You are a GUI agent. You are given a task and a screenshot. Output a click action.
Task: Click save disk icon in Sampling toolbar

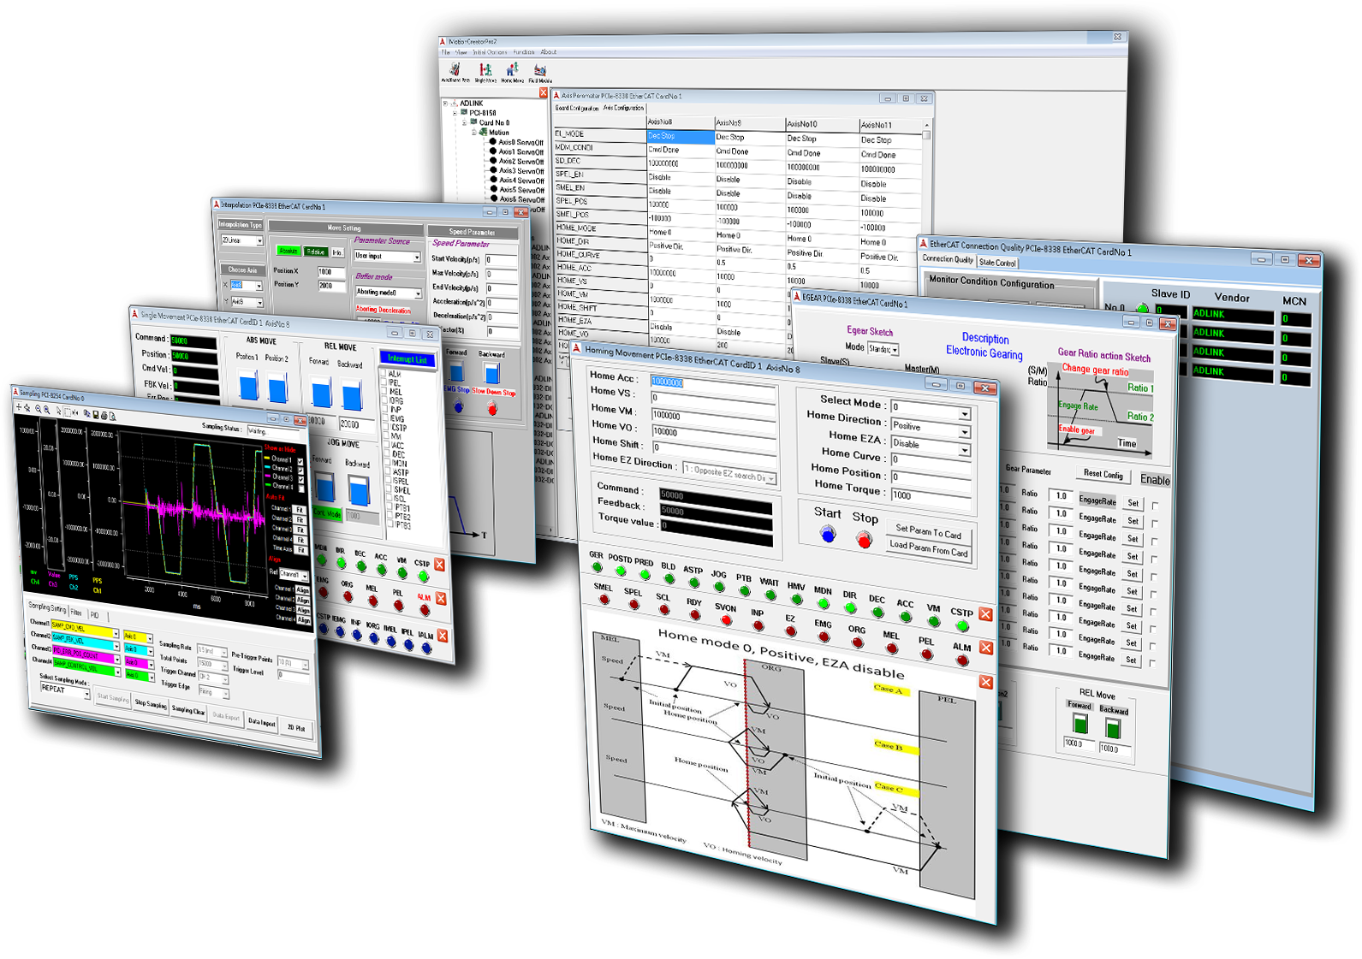point(95,414)
